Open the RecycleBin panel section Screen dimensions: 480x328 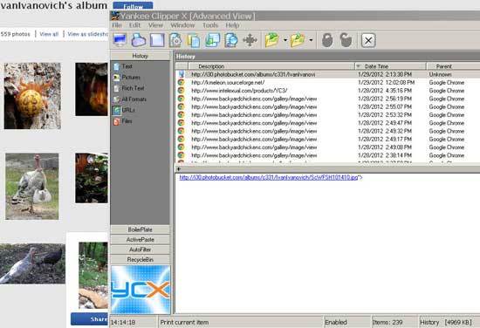click(x=140, y=259)
